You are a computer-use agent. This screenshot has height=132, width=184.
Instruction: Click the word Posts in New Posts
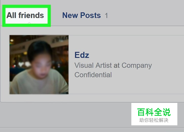click(x=90, y=15)
